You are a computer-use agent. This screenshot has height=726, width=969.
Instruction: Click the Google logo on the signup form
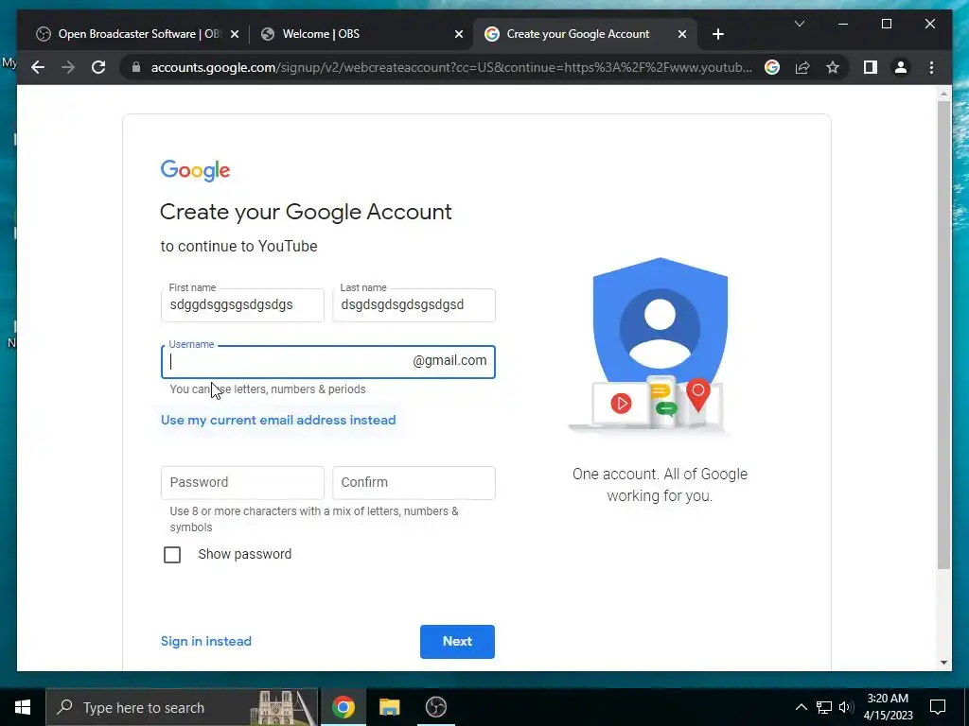[195, 170]
